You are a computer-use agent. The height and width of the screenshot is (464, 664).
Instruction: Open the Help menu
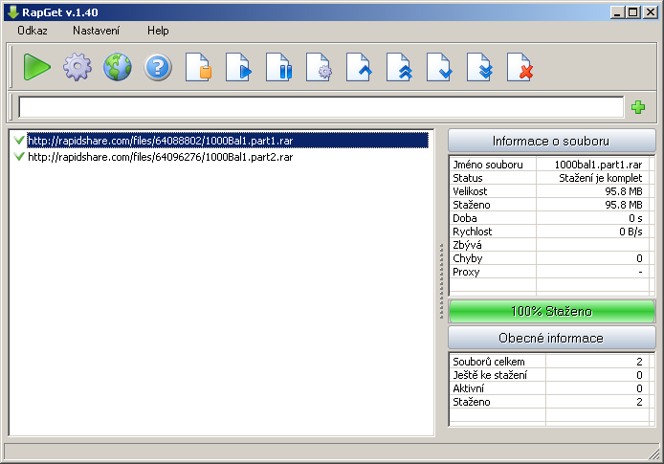(x=158, y=31)
